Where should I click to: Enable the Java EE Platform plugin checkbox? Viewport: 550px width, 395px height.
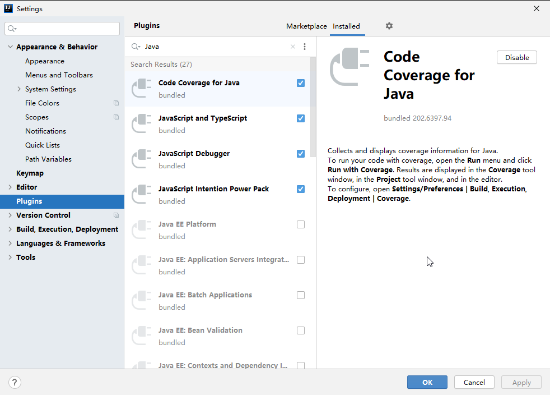pyautogui.click(x=301, y=224)
